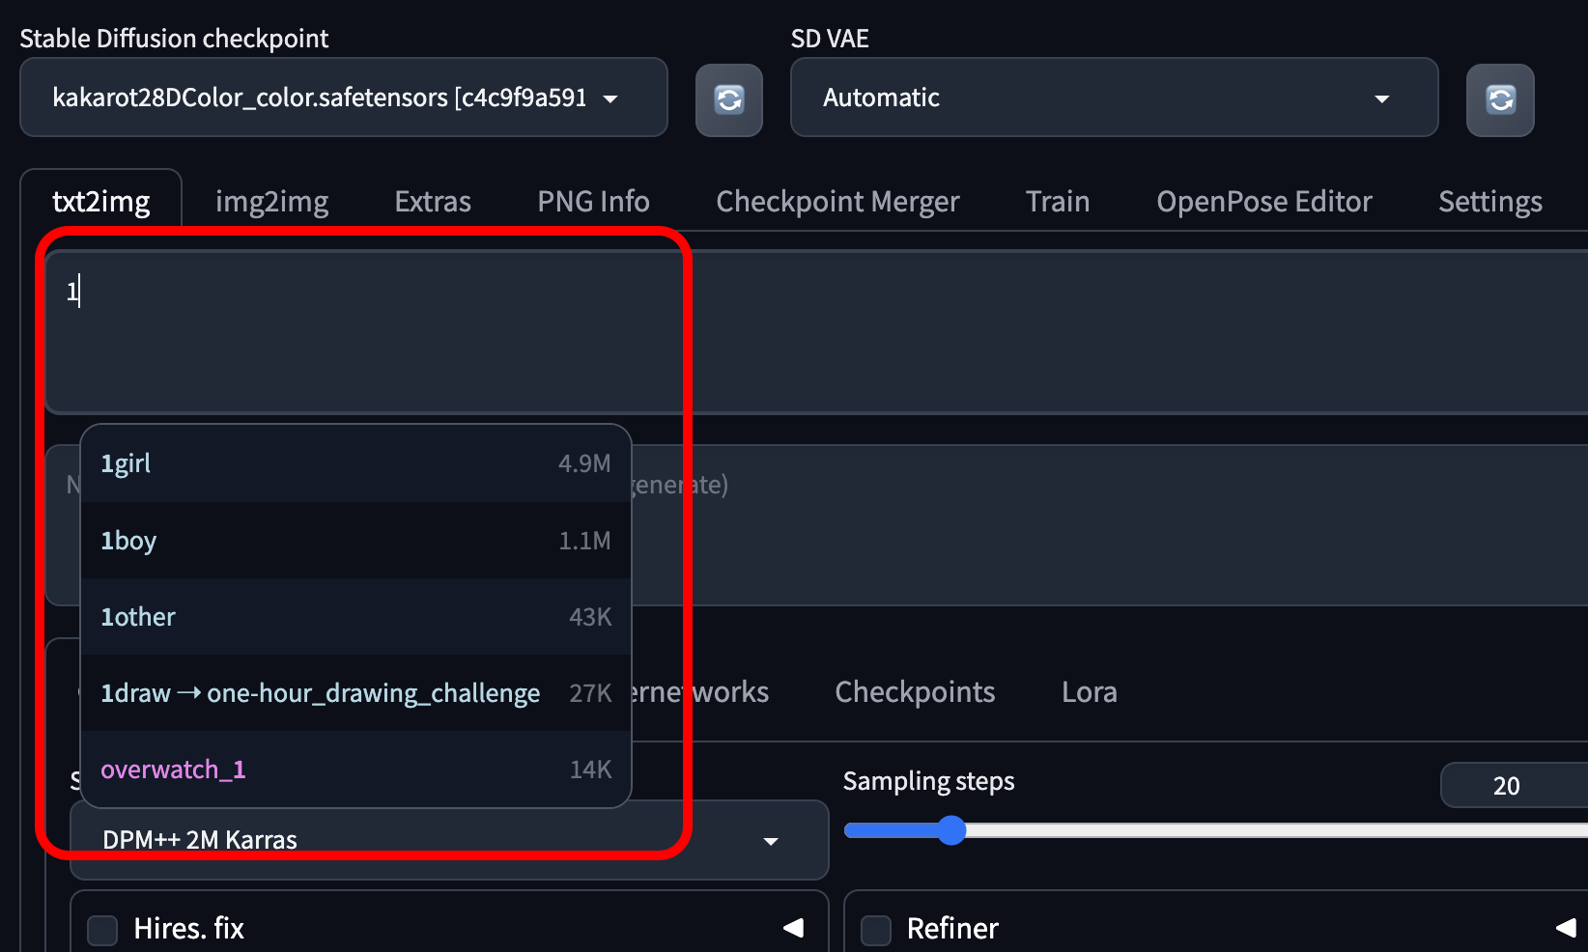Open the Checkpoint Merger tab
Viewport: 1588px width, 952px height.
(837, 201)
